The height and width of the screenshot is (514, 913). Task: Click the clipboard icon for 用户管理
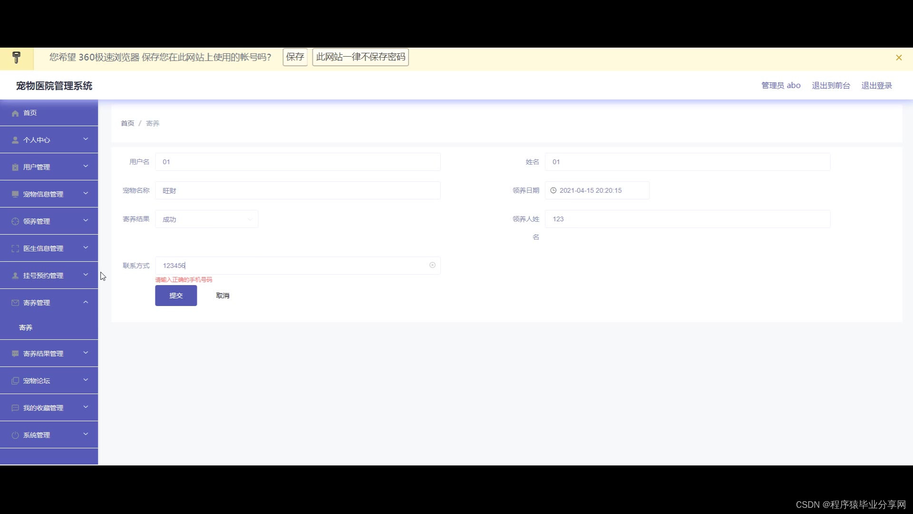[x=15, y=167]
